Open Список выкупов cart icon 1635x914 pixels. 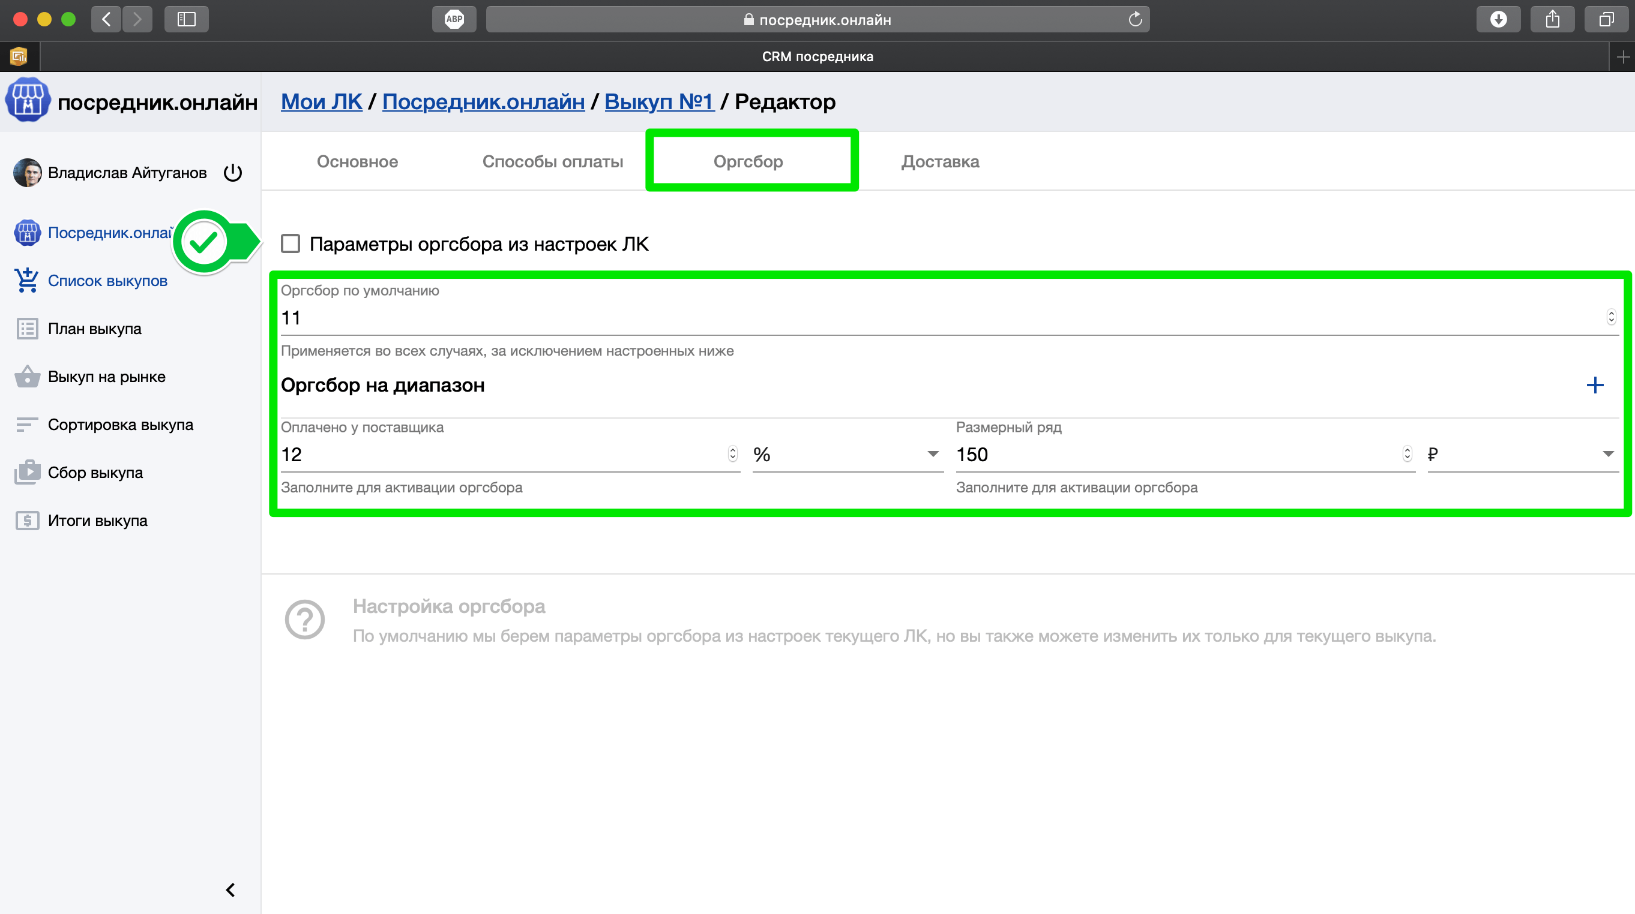[26, 280]
